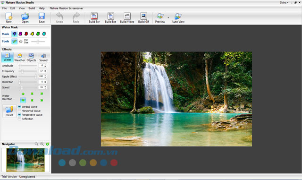Switch to the Sound effects tab

pos(43,58)
